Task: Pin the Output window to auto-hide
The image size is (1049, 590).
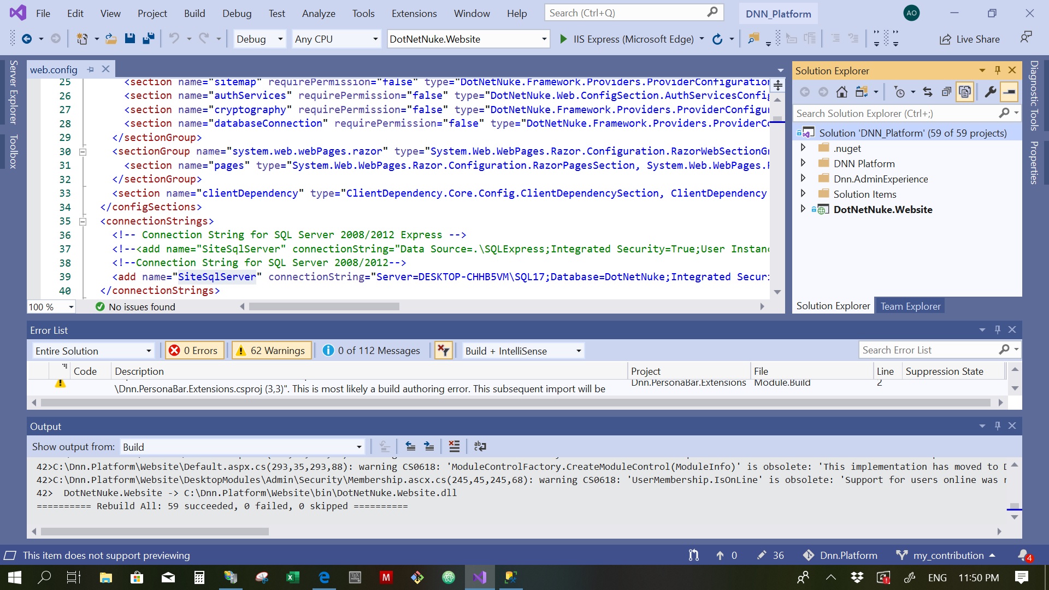Action: [x=998, y=426]
